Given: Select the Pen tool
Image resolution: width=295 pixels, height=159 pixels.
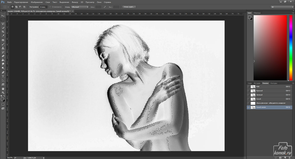Looking at the screenshot, I should tap(3, 72).
